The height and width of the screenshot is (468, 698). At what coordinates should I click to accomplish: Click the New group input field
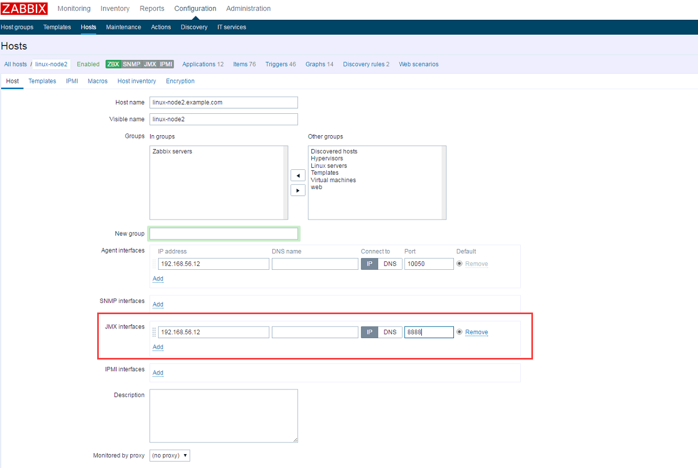coord(224,234)
